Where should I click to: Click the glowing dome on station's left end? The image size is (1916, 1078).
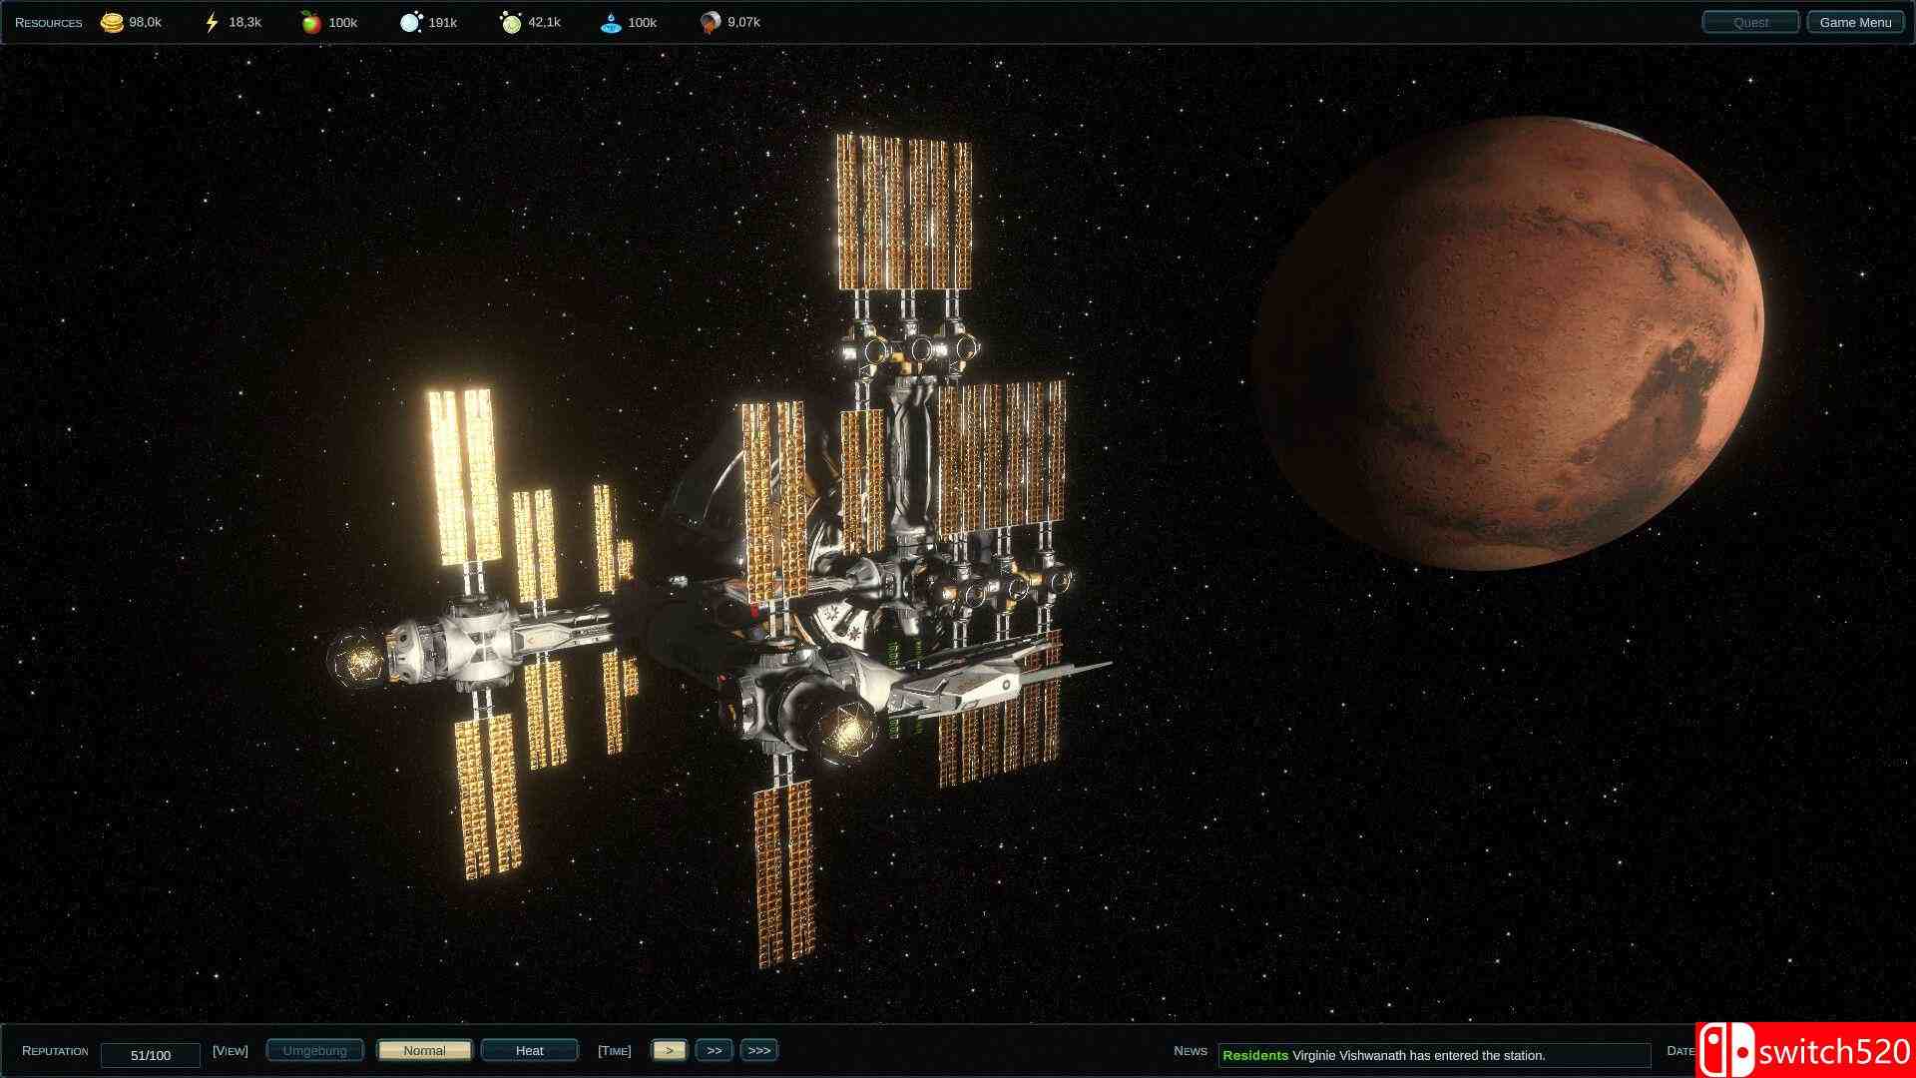356,660
